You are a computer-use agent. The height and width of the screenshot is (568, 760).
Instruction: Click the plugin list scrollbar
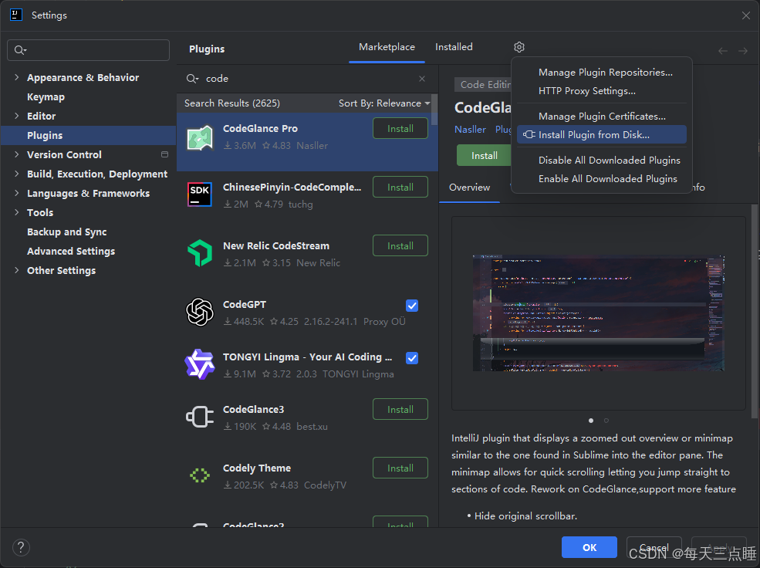pyautogui.click(x=434, y=110)
